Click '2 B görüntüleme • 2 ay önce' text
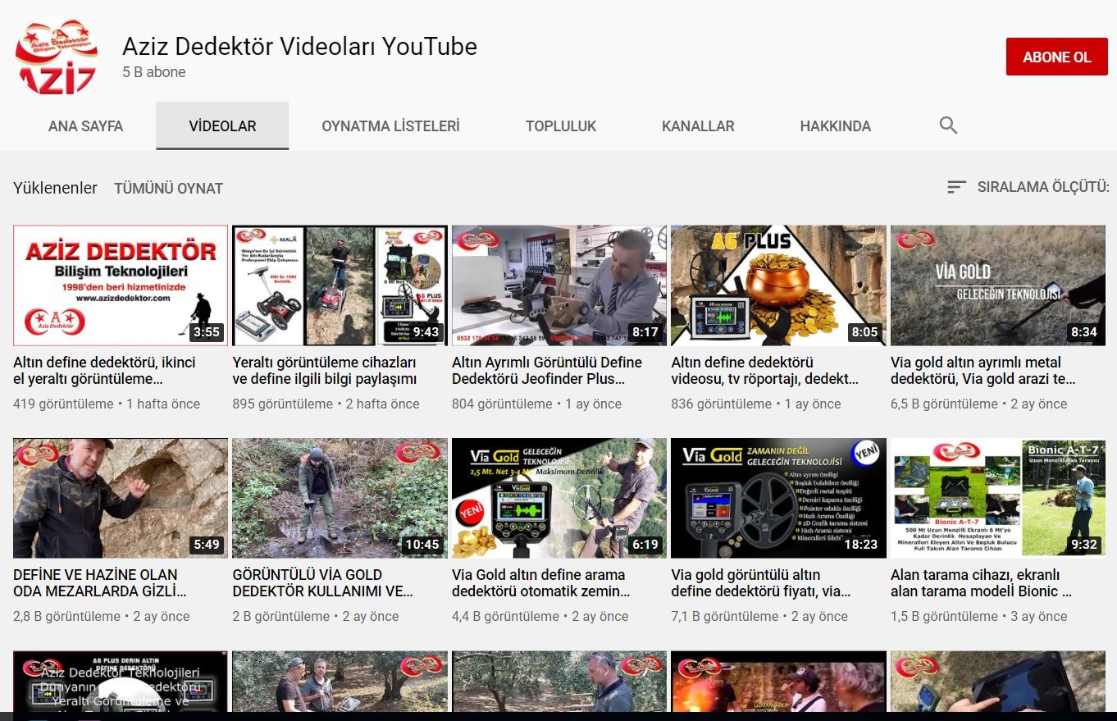 click(316, 617)
